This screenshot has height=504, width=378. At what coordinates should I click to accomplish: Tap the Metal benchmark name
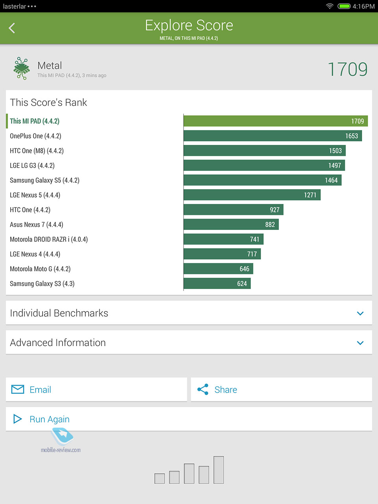(x=50, y=65)
